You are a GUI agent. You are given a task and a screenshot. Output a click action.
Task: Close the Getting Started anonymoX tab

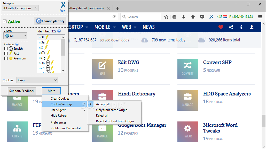108,8
